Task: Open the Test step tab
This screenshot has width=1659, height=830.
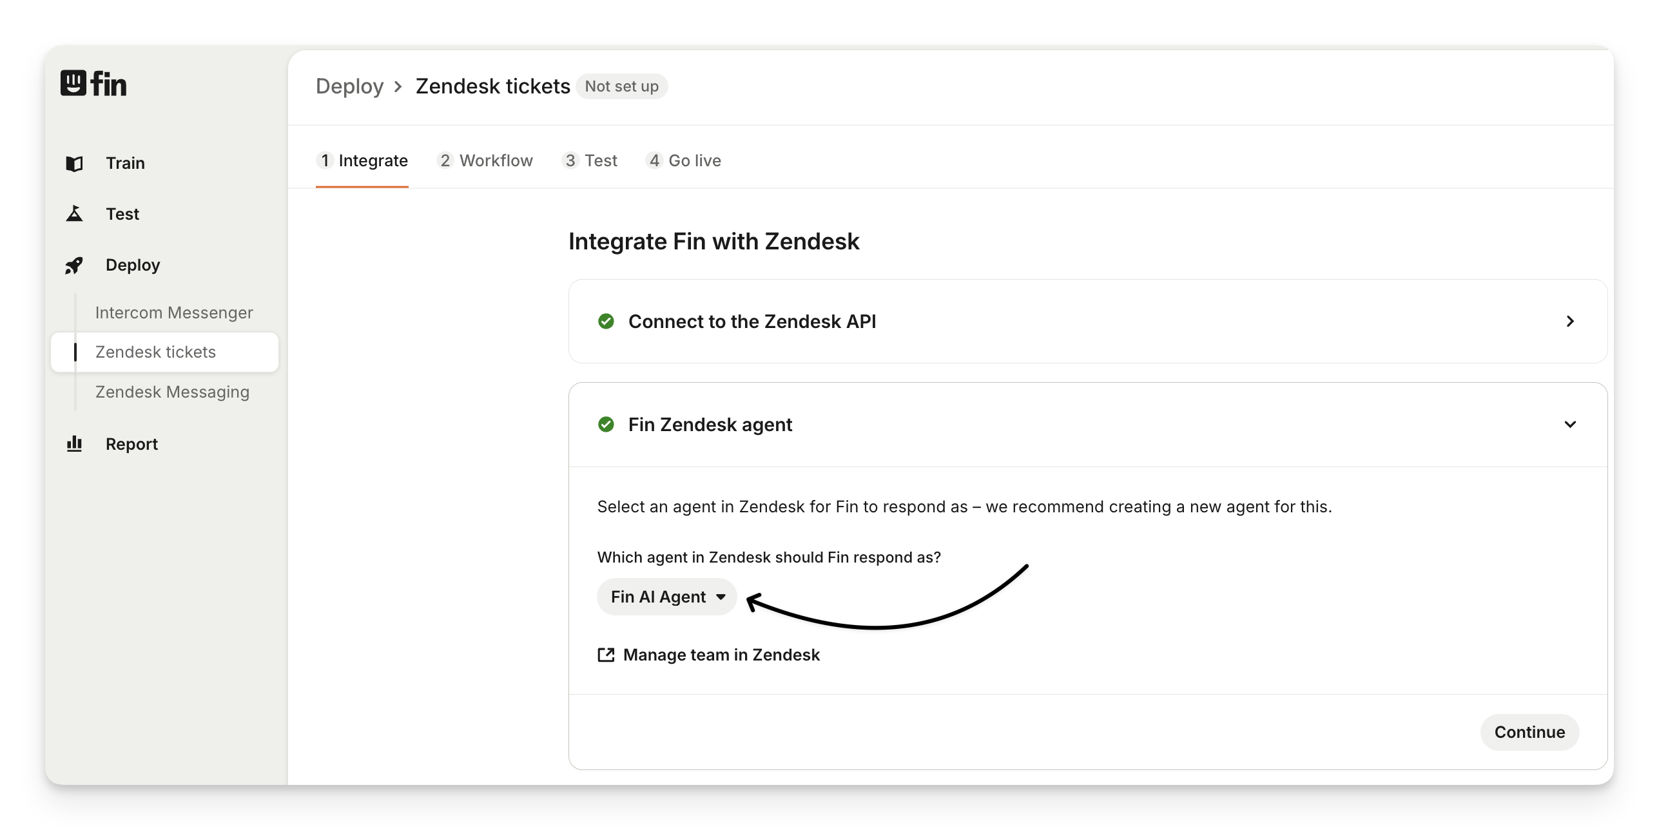Action: [x=590, y=161]
